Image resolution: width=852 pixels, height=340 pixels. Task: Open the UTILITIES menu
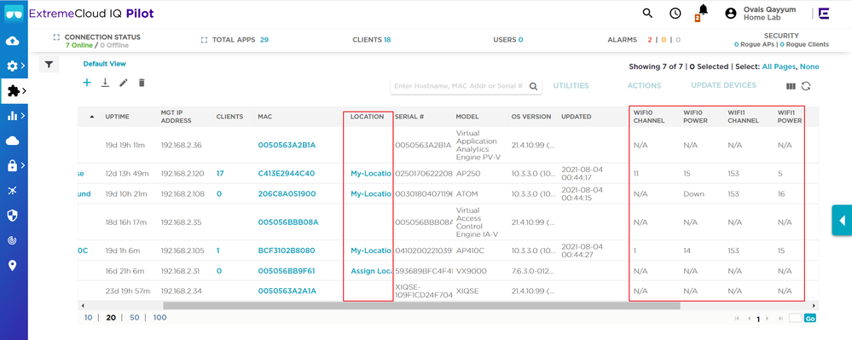[x=571, y=86]
